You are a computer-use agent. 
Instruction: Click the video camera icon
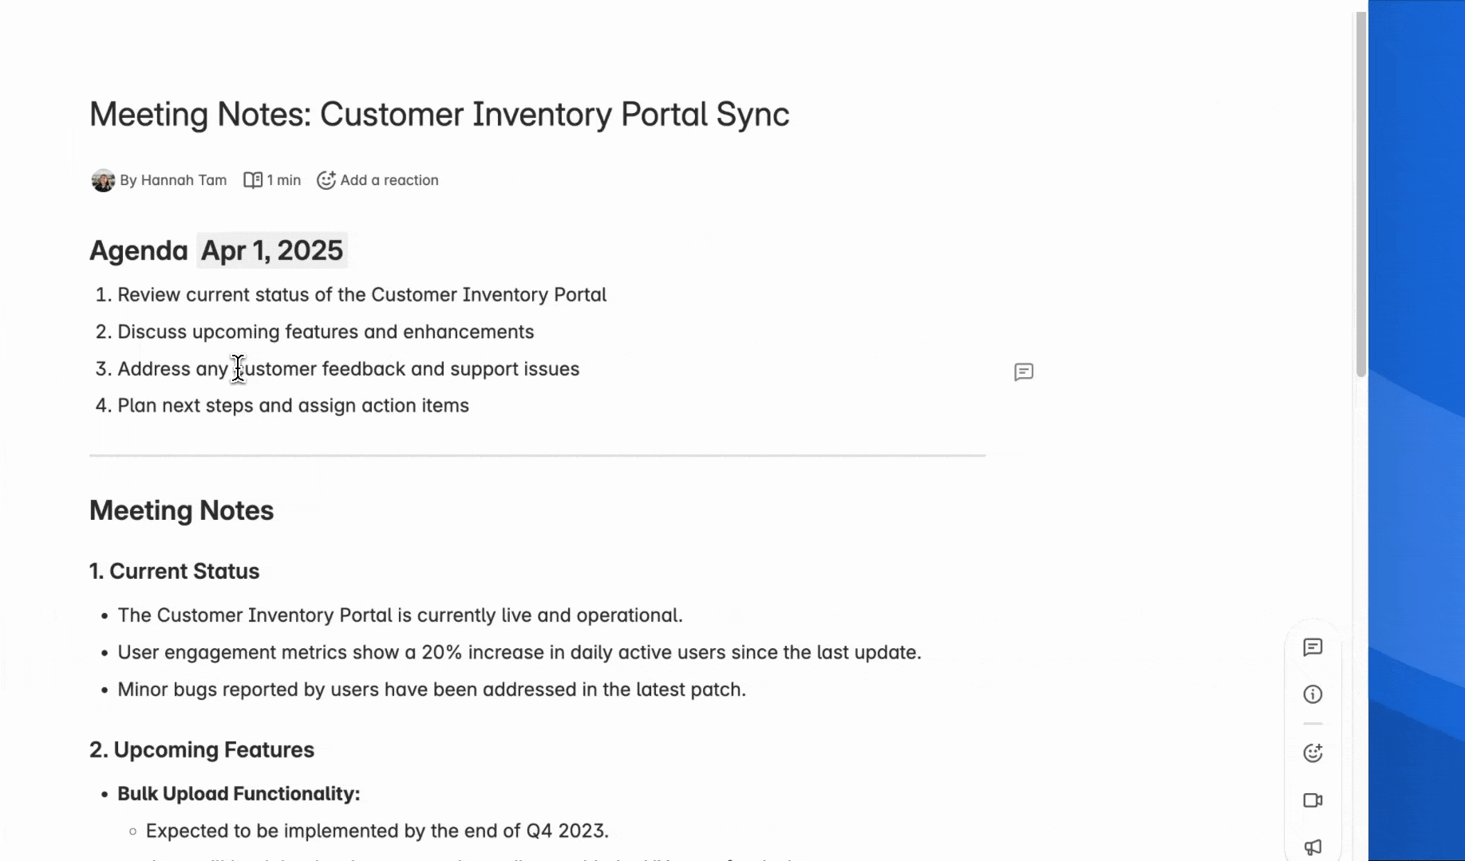point(1313,800)
